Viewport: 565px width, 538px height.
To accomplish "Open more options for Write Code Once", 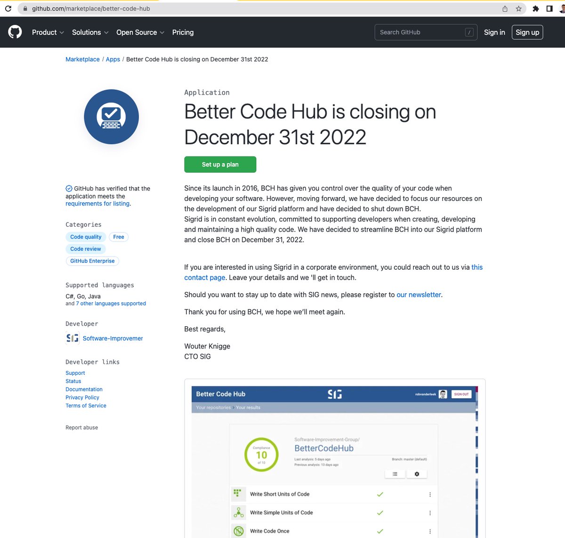I will [x=430, y=531].
